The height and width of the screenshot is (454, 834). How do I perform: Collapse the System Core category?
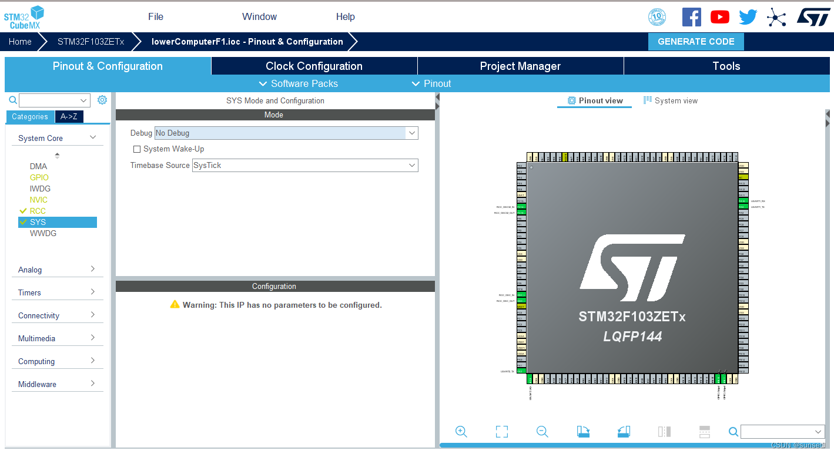[57, 138]
